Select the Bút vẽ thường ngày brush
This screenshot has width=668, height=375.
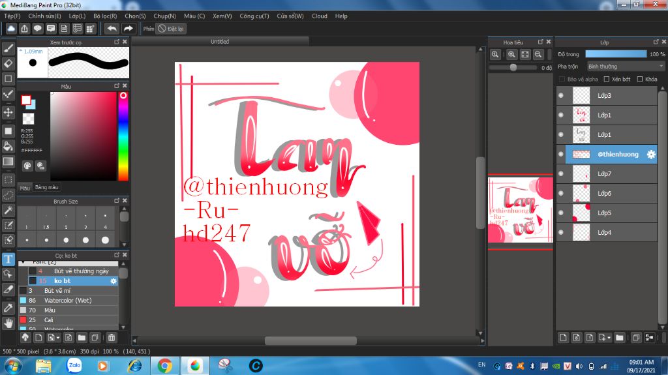click(73, 271)
